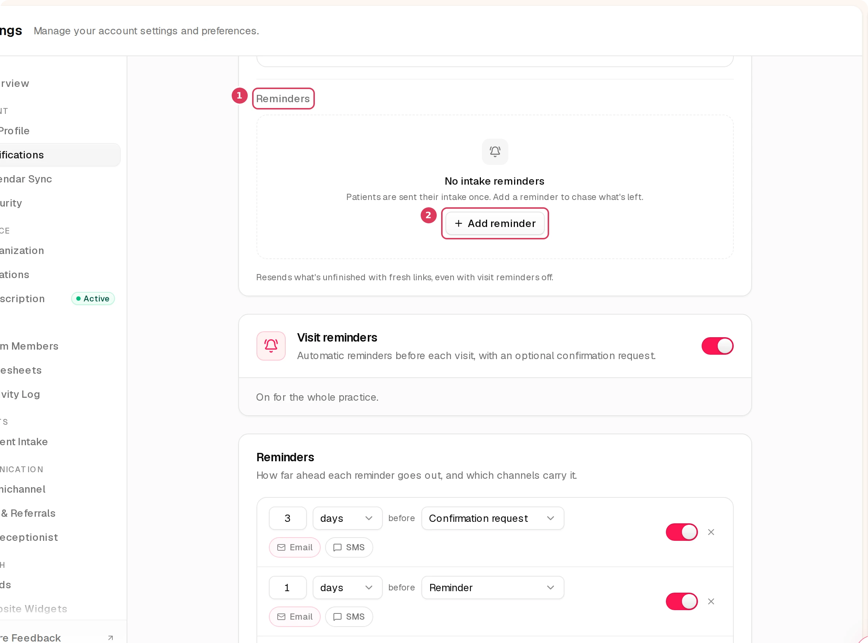This screenshot has width=868, height=643.
Task: Toggle Email channel for Confirmation request row
Action: pos(294,547)
